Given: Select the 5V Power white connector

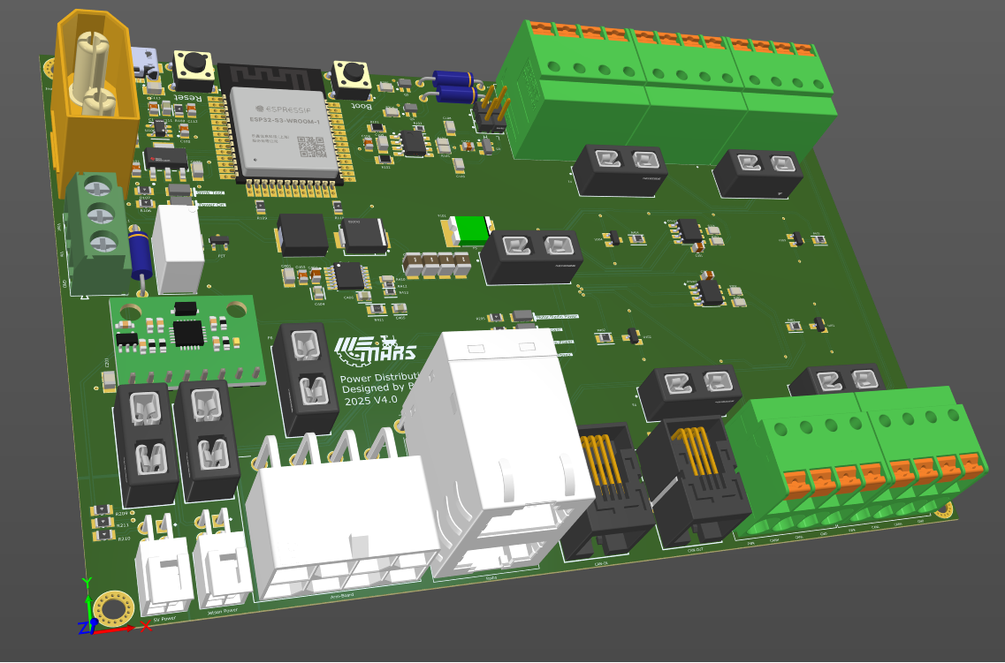Looking at the screenshot, I should tap(164, 567).
